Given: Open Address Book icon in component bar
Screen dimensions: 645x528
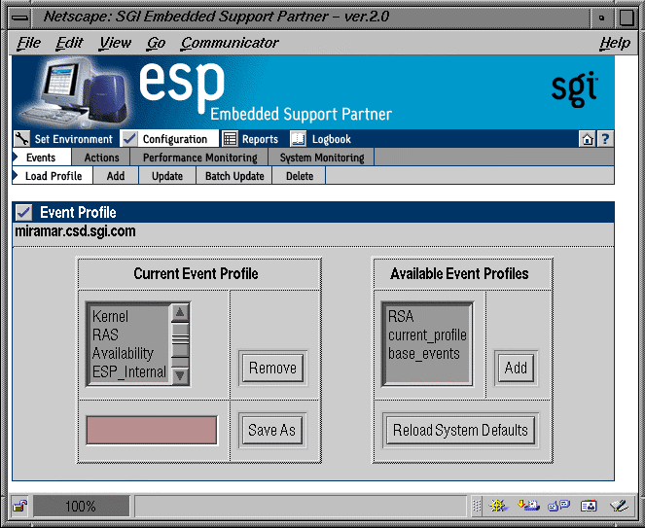Looking at the screenshot, I should coord(589,506).
